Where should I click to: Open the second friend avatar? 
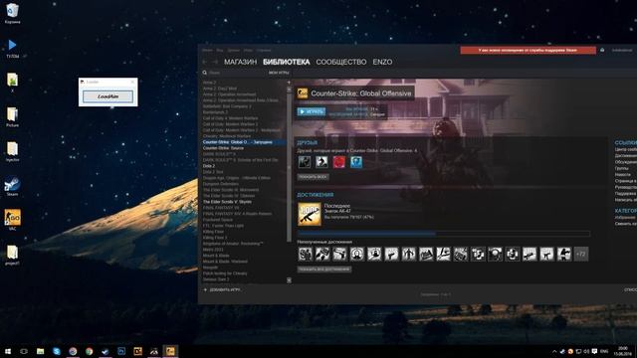(x=321, y=162)
